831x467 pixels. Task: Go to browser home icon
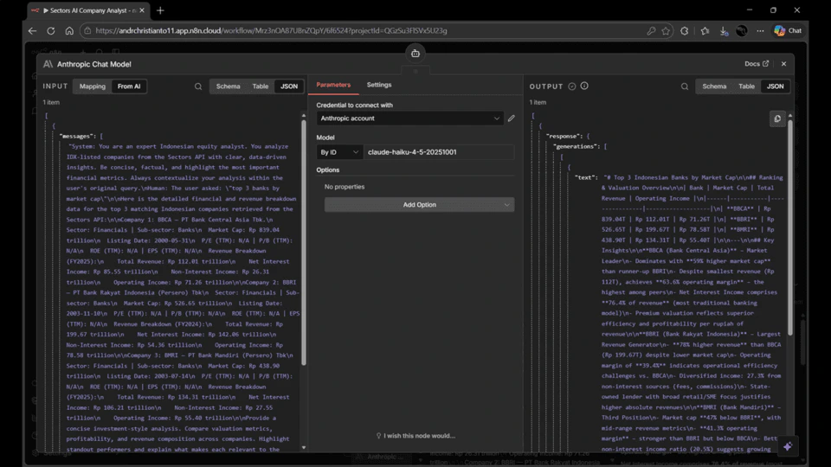[x=69, y=31]
